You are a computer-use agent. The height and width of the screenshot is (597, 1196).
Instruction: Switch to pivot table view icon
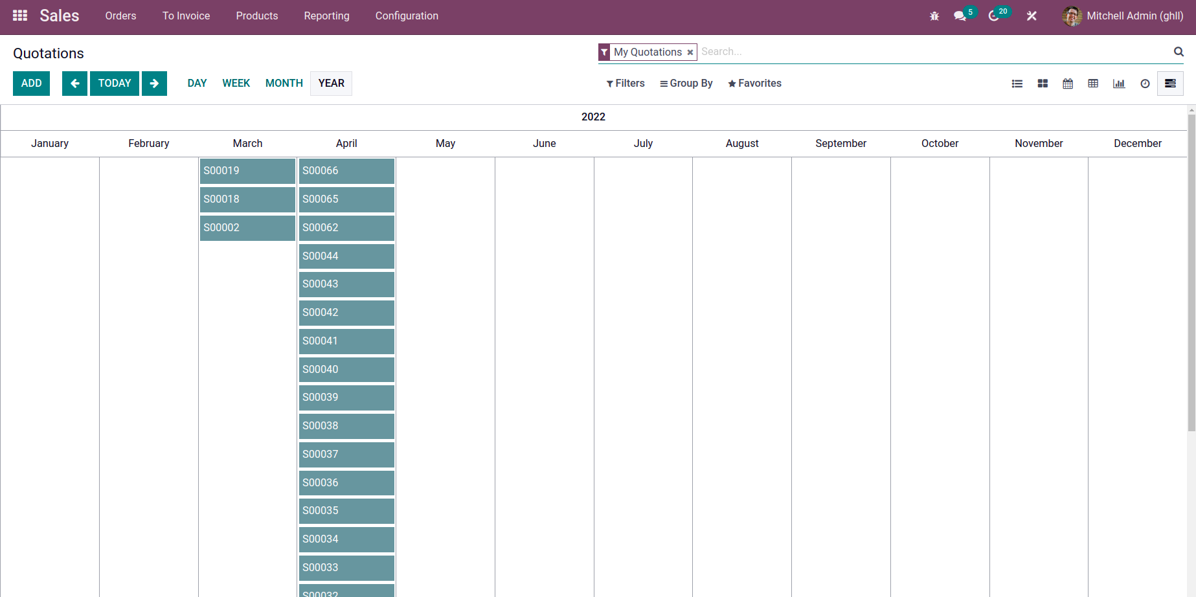(x=1093, y=84)
